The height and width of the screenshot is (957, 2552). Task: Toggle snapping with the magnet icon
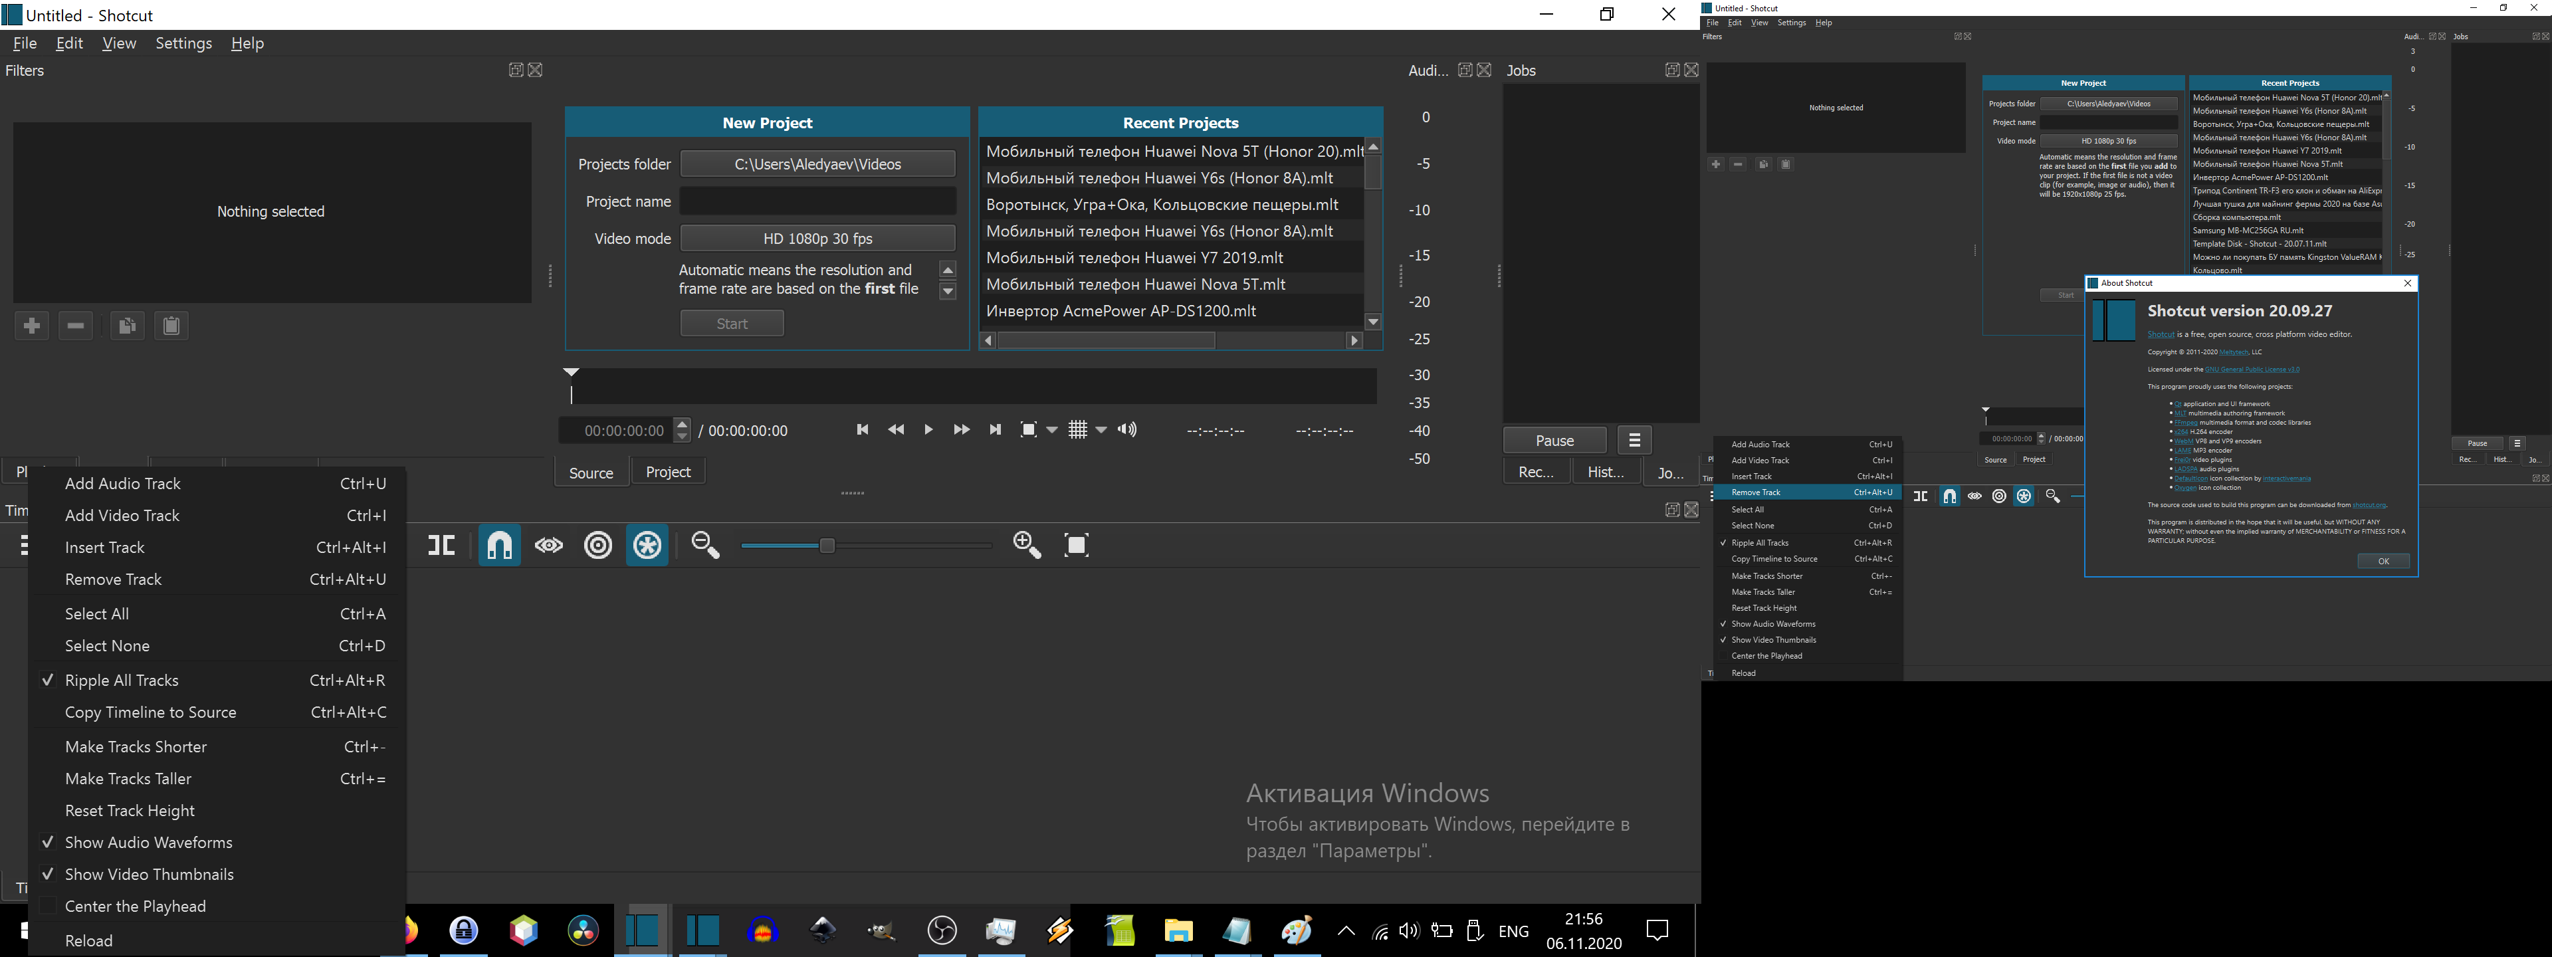[499, 545]
